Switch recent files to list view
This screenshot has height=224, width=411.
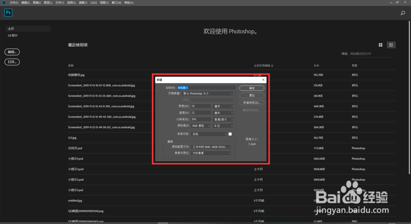point(391,45)
